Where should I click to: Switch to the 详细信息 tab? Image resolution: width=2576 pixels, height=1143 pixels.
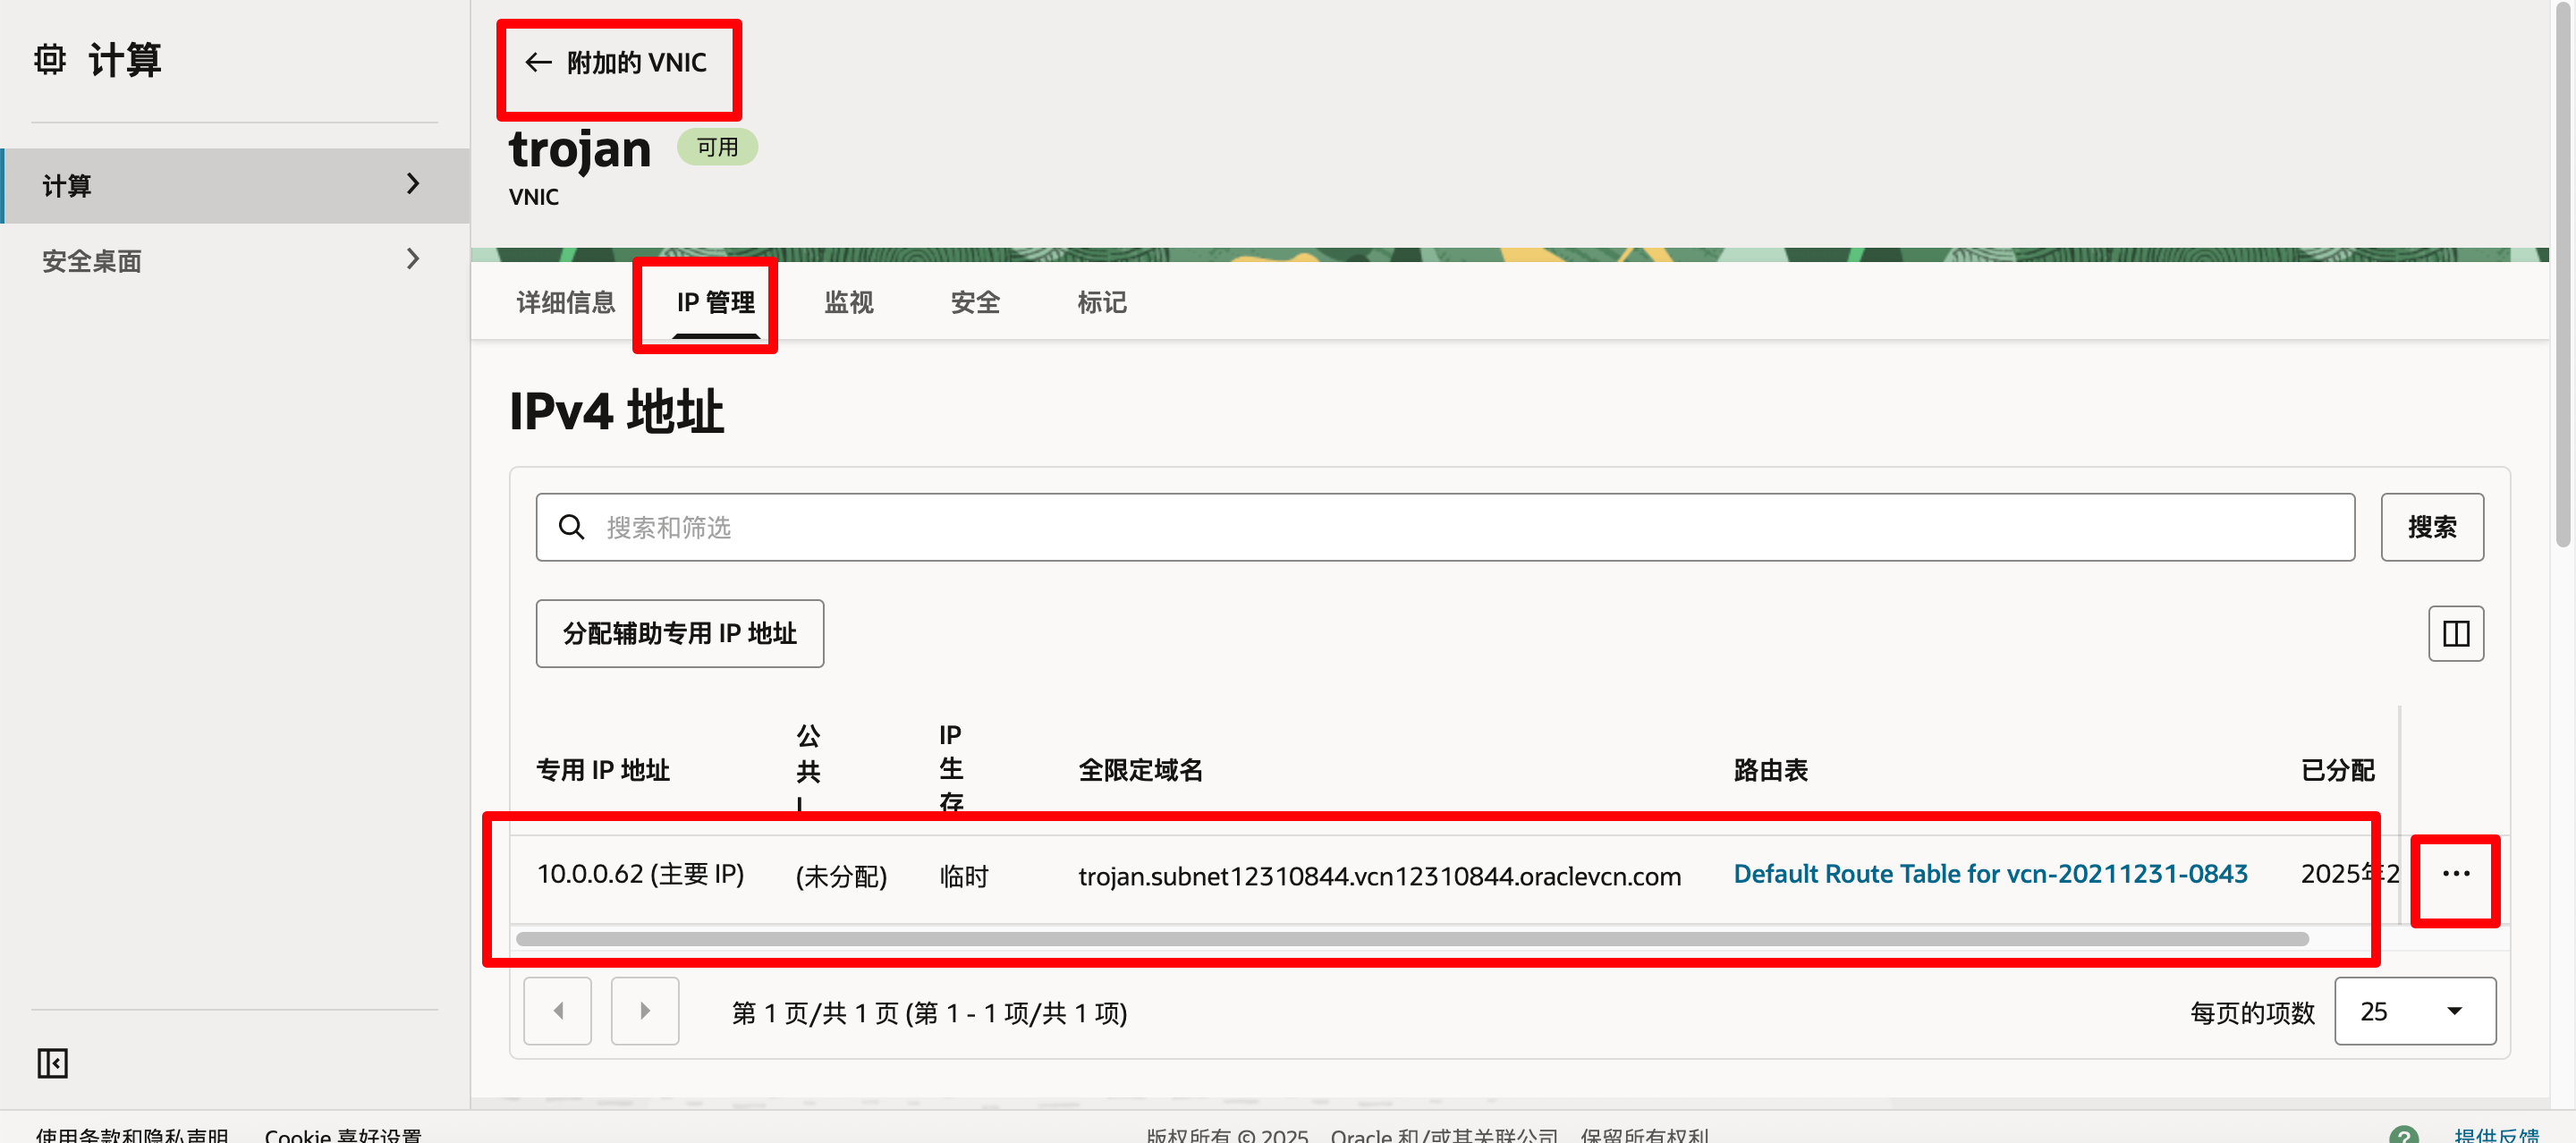pos(565,302)
